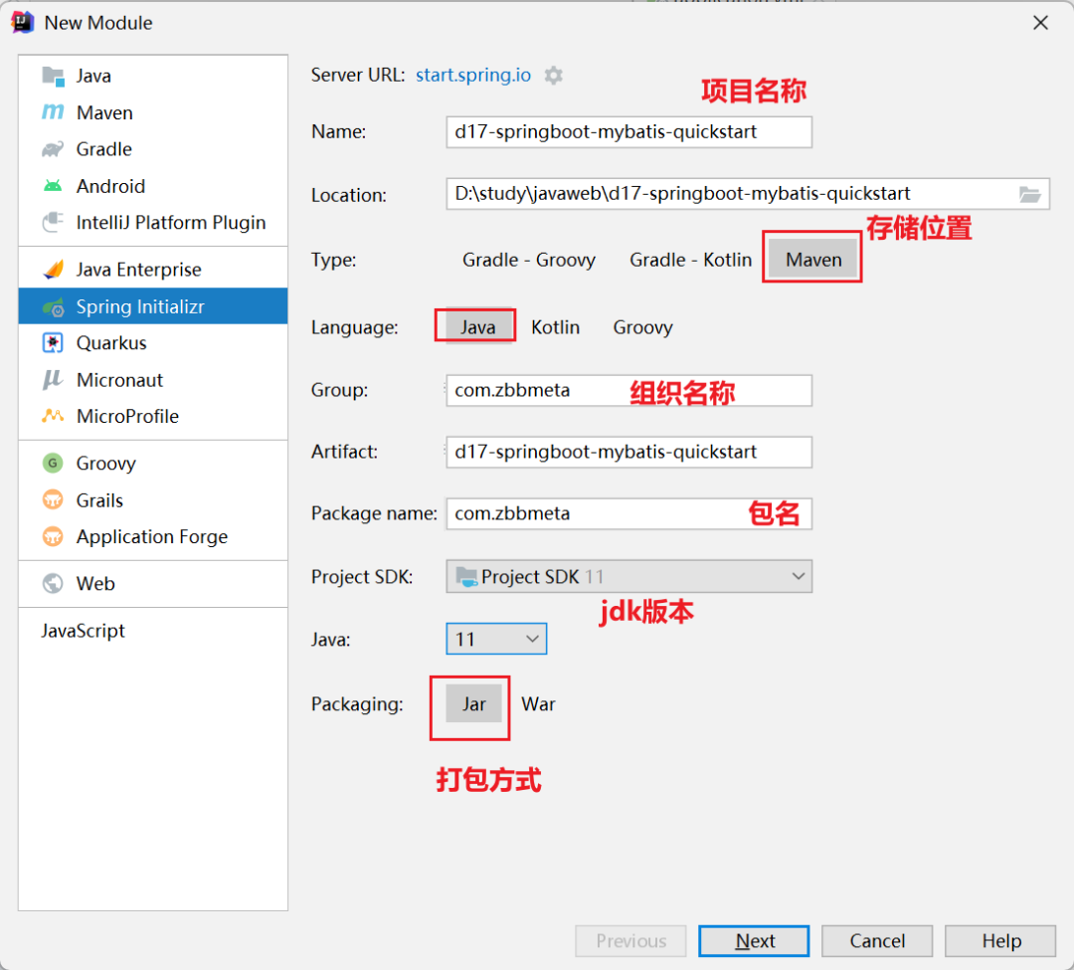This screenshot has width=1074, height=970.
Task: Browse for Location with folder icon
Action: [x=1029, y=195]
